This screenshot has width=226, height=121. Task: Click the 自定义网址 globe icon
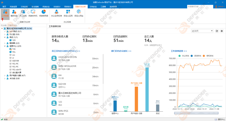pos(79,13)
